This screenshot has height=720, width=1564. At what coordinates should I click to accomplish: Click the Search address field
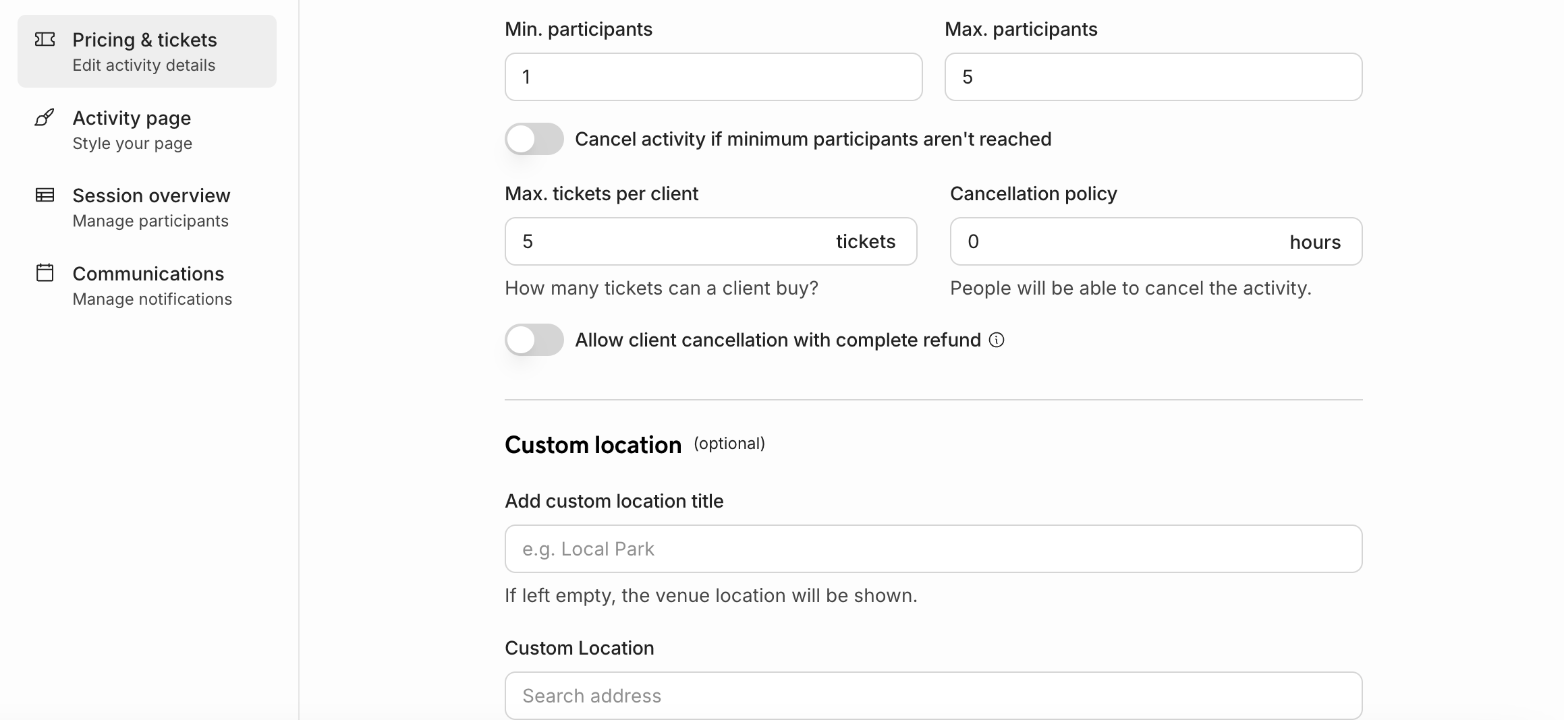pos(933,696)
